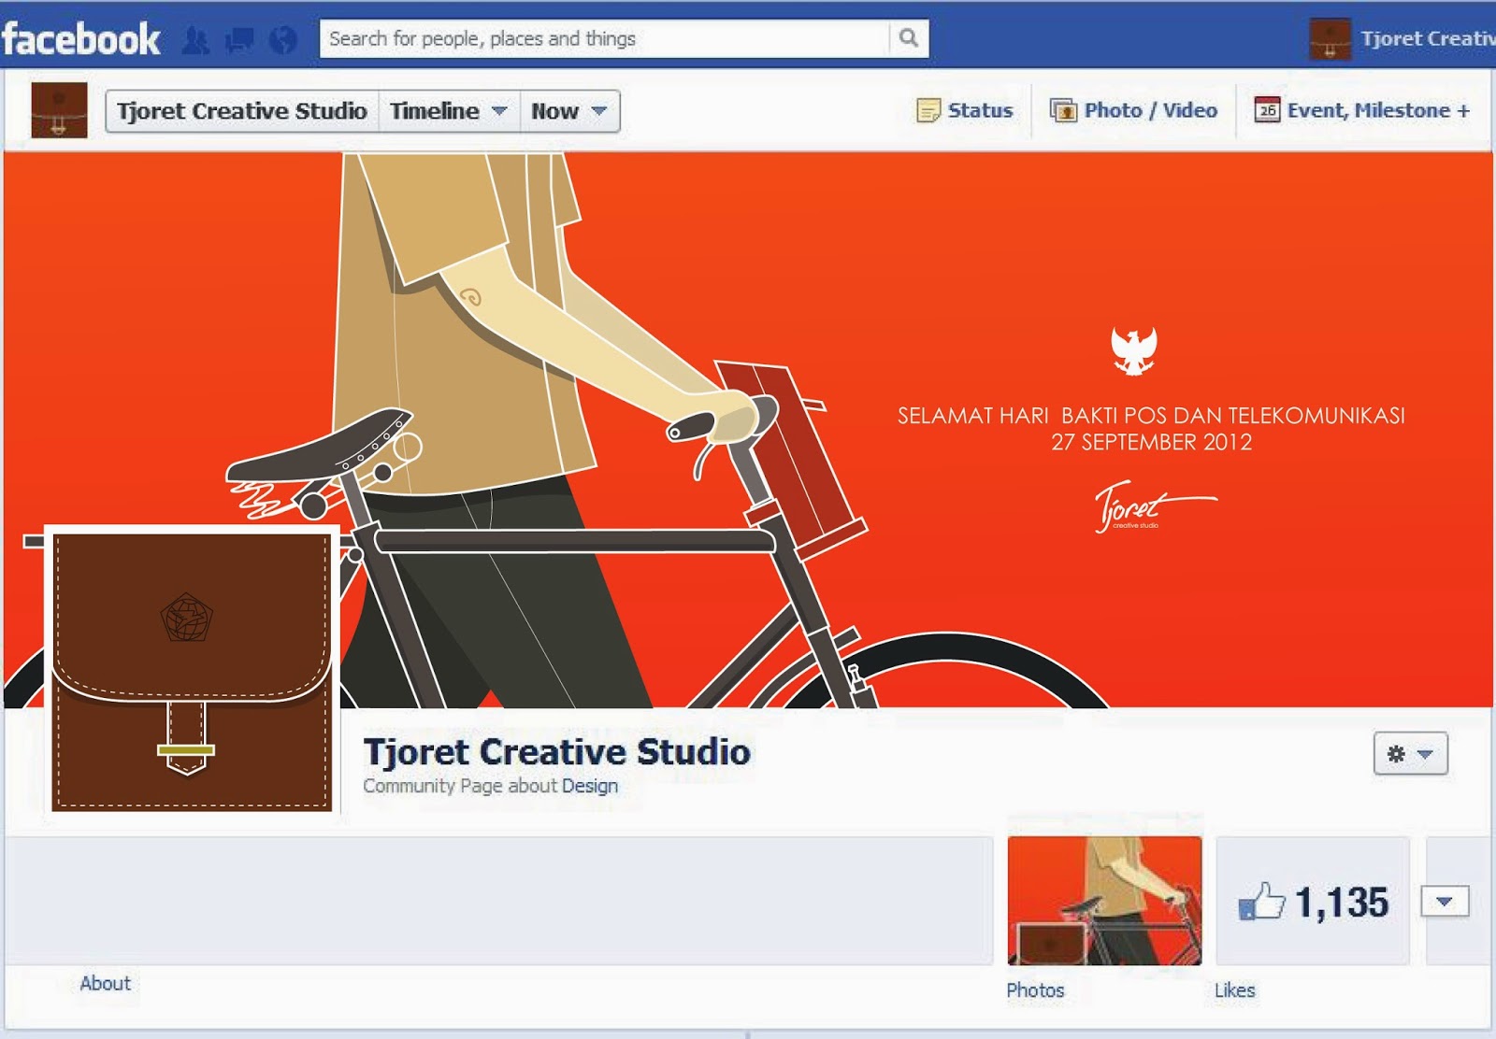Image resolution: width=1496 pixels, height=1039 pixels.
Task: Open friend requests icon
Action: (x=195, y=40)
